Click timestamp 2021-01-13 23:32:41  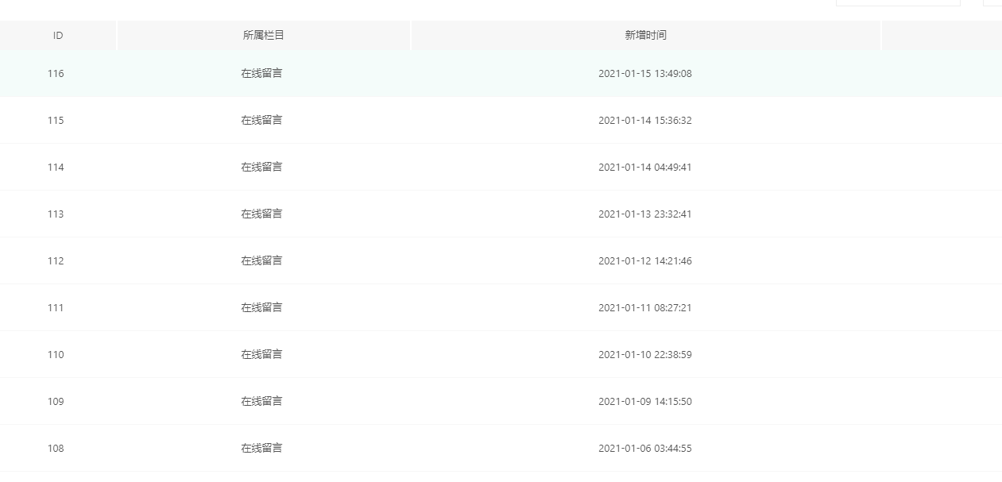tap(645, 214)
